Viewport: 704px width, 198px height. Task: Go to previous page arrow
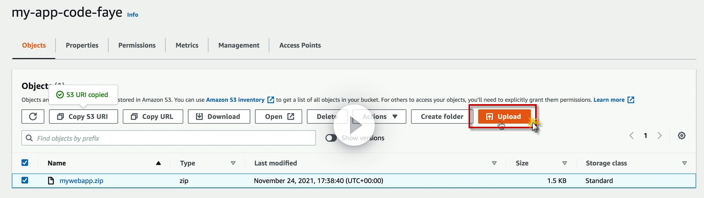click(x=631, y=135)
